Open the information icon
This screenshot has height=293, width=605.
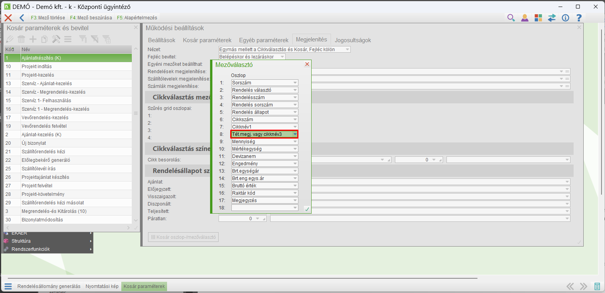[565, 18]
